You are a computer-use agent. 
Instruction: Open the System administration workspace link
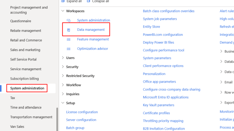[x=93, y=20]
